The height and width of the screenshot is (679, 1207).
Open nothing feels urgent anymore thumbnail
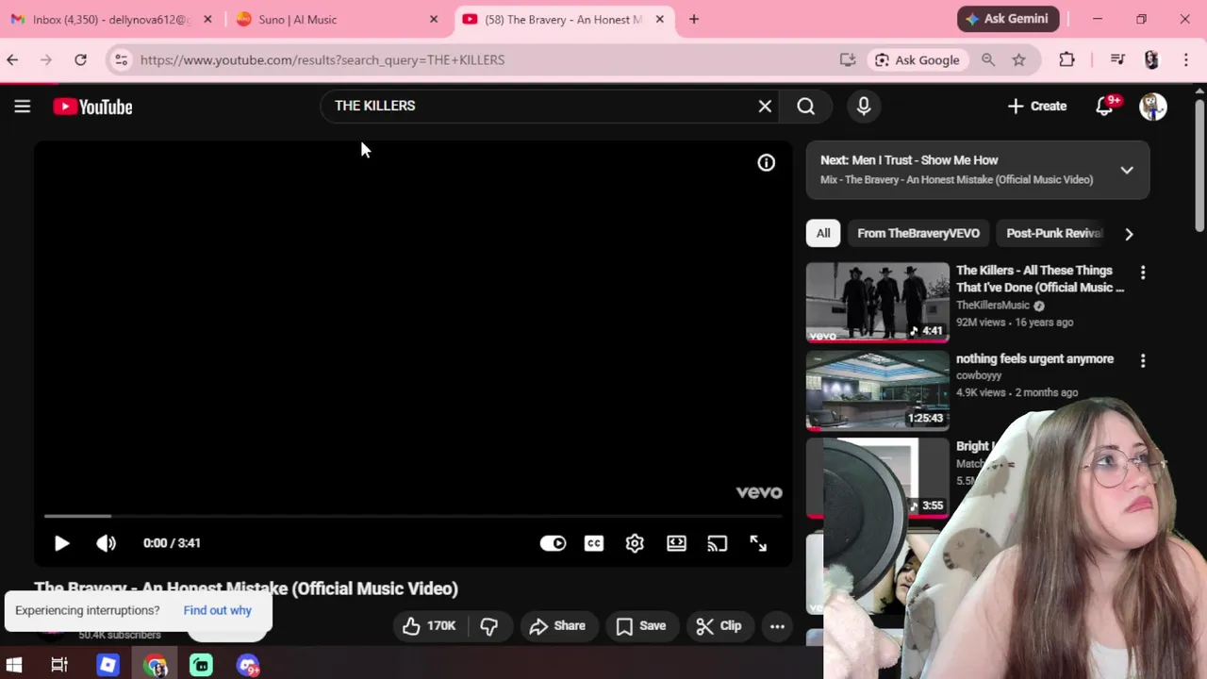coord(877,390)
